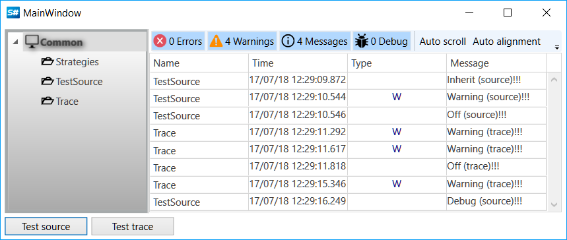The width and height of the screenshot is (567, 240).
Task: Sort by the Name column header
Action: [x=199, y=63]
